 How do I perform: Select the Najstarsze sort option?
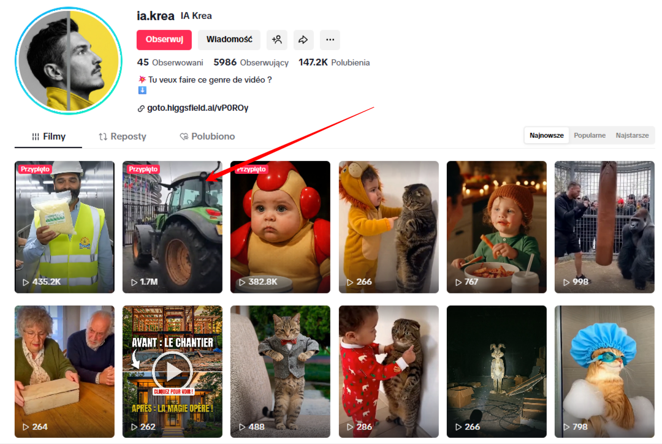[x=632, y=135]
